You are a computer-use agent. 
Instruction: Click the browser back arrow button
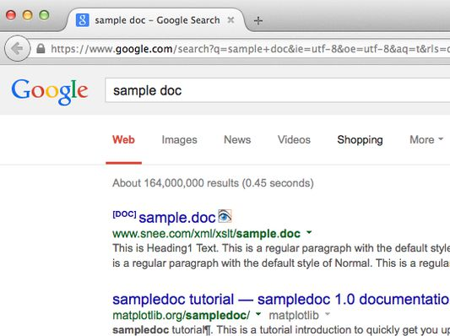point(18,48)
